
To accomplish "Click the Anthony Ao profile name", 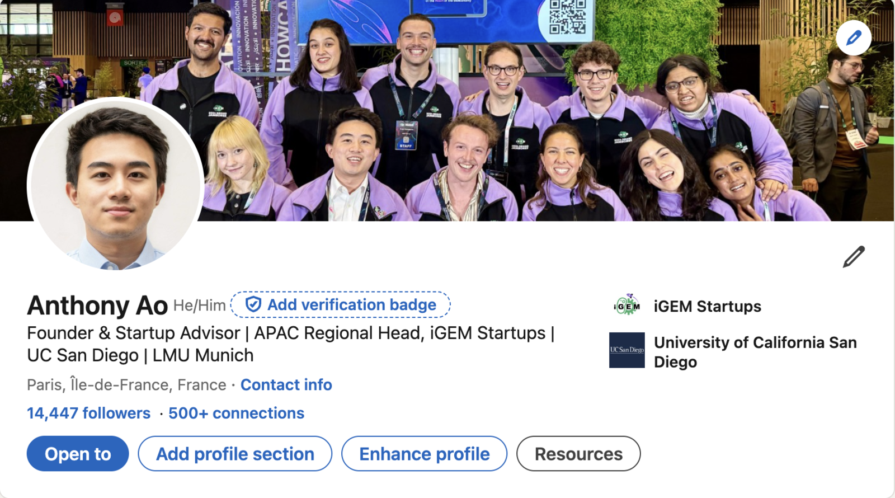I will point(97,306).
